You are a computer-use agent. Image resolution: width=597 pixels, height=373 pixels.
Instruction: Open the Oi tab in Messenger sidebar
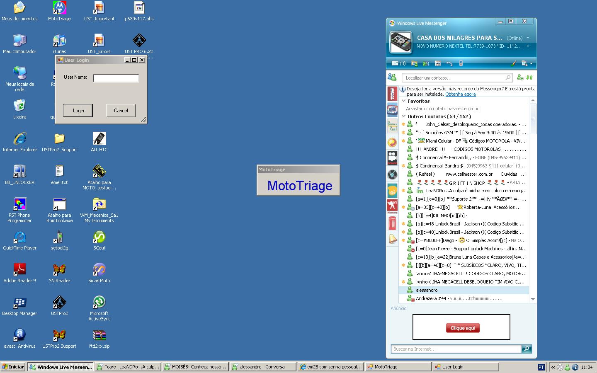392,190
